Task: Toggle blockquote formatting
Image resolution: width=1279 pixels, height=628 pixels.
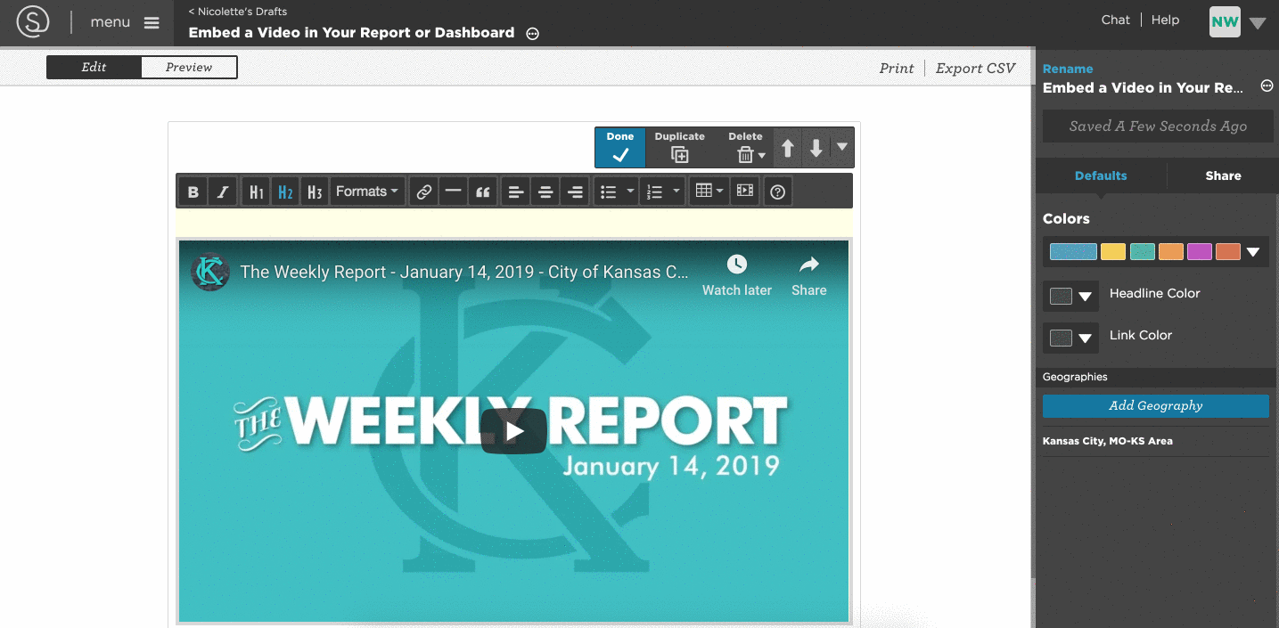Action: [x=482, y=192]
